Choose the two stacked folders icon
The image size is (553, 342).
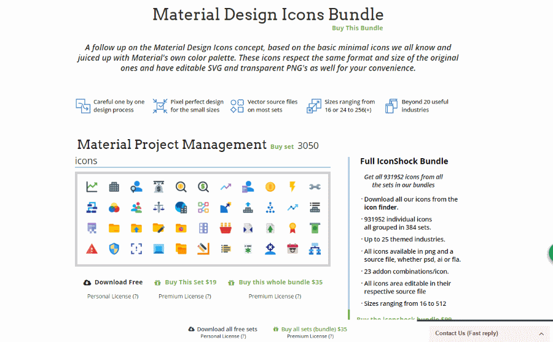(x=181, y=249)
